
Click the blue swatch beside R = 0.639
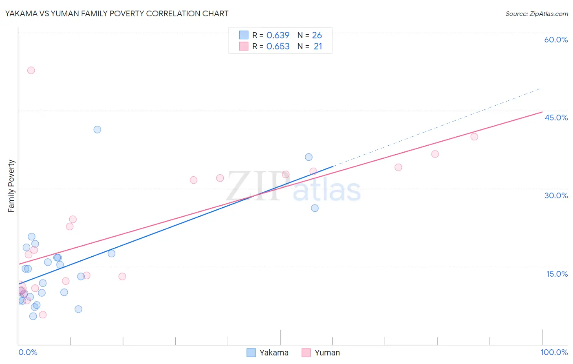coord(244,35)
